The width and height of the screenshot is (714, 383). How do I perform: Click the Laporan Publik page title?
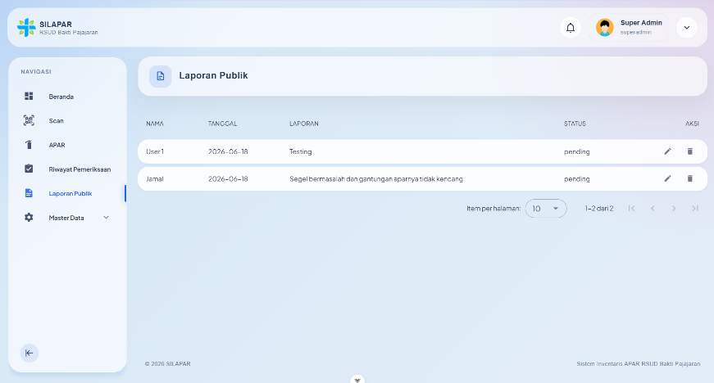[x=213, y=75]
